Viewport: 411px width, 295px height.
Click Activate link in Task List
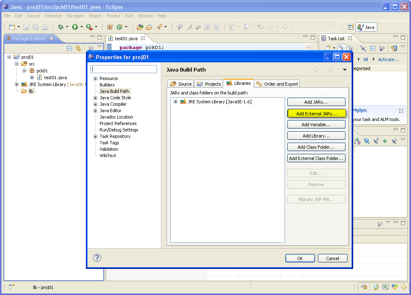(x=389, y=59)
